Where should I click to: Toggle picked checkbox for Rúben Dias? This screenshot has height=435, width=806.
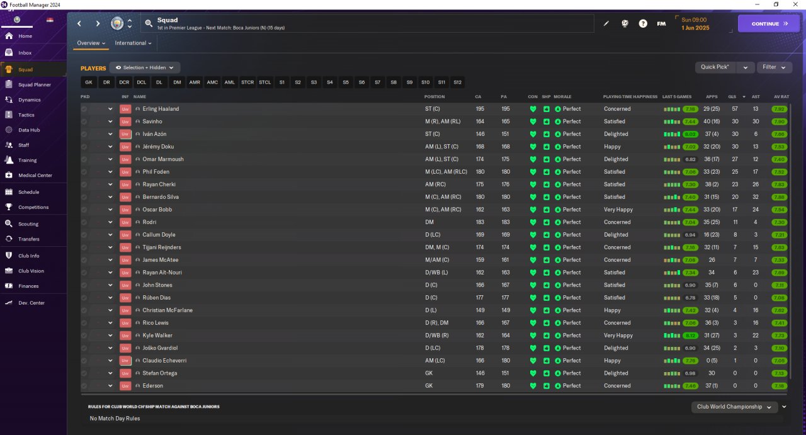pyautogui.click(x=84, y=298)
